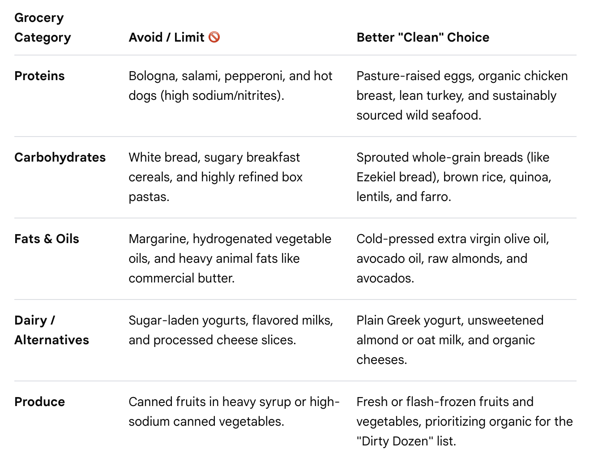The height and width of the screenshot is (462, 607).
Task: Select the Fresh or flash-frozen fruits cell
Action: coord(465,421)
